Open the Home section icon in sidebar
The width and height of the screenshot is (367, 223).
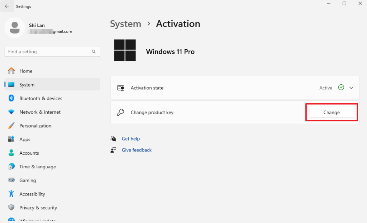(x=11, y=71)
